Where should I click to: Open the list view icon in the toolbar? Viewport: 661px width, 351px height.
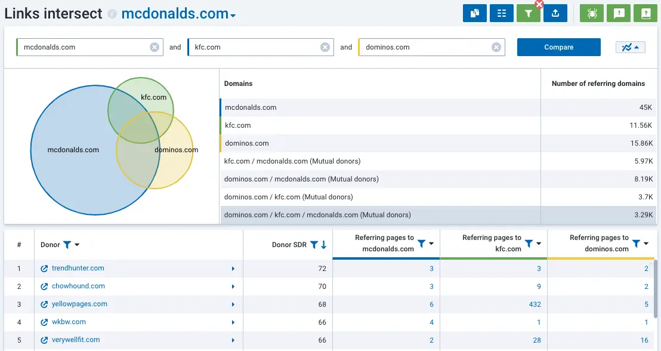click(x=501, y=13)
